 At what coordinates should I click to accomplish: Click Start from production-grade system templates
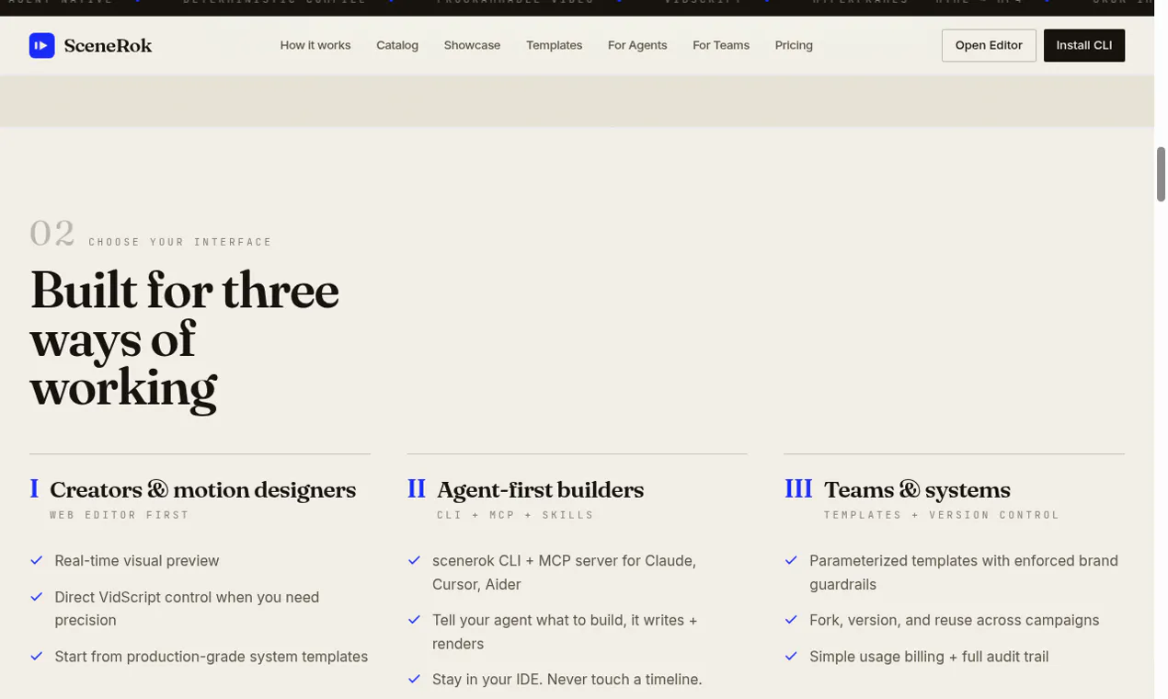(212, 657)
